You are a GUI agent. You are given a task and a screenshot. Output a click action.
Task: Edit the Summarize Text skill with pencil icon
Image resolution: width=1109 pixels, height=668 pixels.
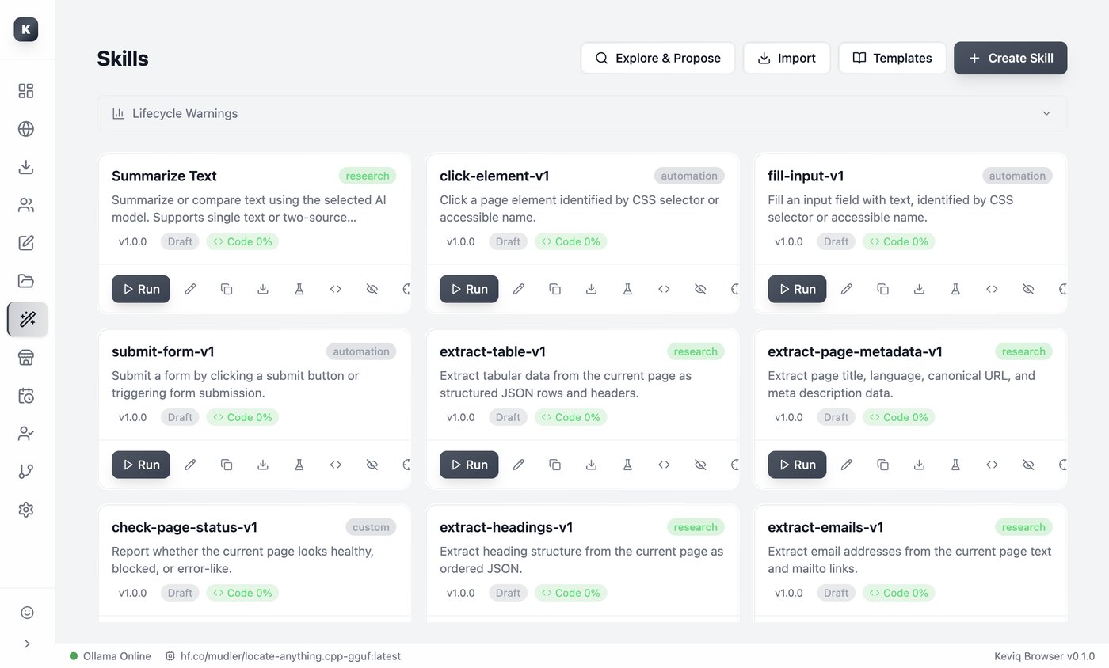[x=190, y=289]
